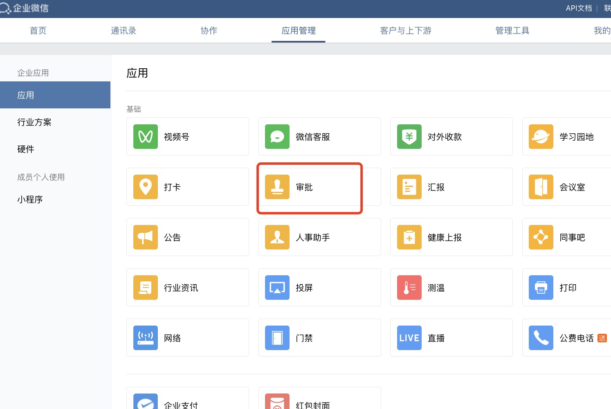
Task: Open the 客户与上下游 tab
Action: (406, 31)
